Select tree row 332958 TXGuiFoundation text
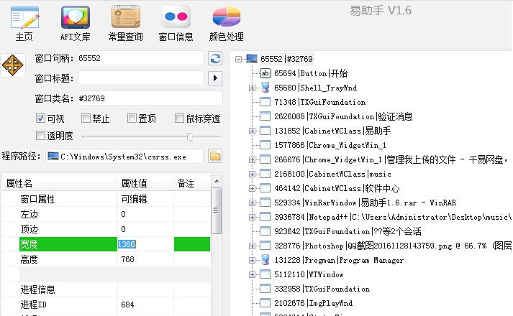The image size is (513, 316). [x=322, y=289]
